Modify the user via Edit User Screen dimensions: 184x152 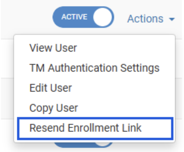(x=51, y=88)
